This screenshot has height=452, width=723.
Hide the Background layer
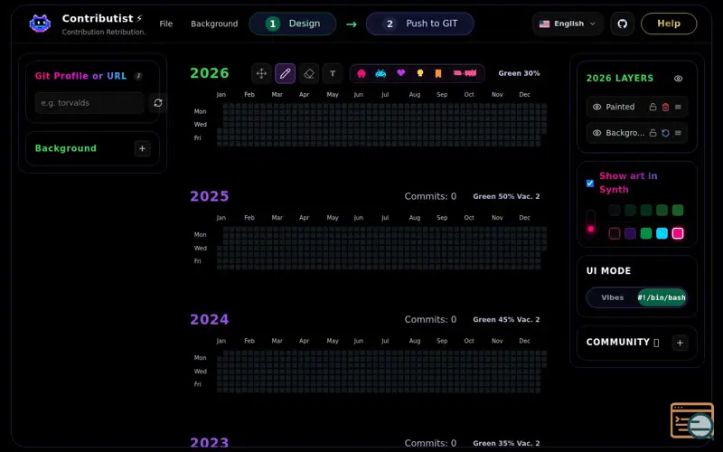[x=596, y=133]
